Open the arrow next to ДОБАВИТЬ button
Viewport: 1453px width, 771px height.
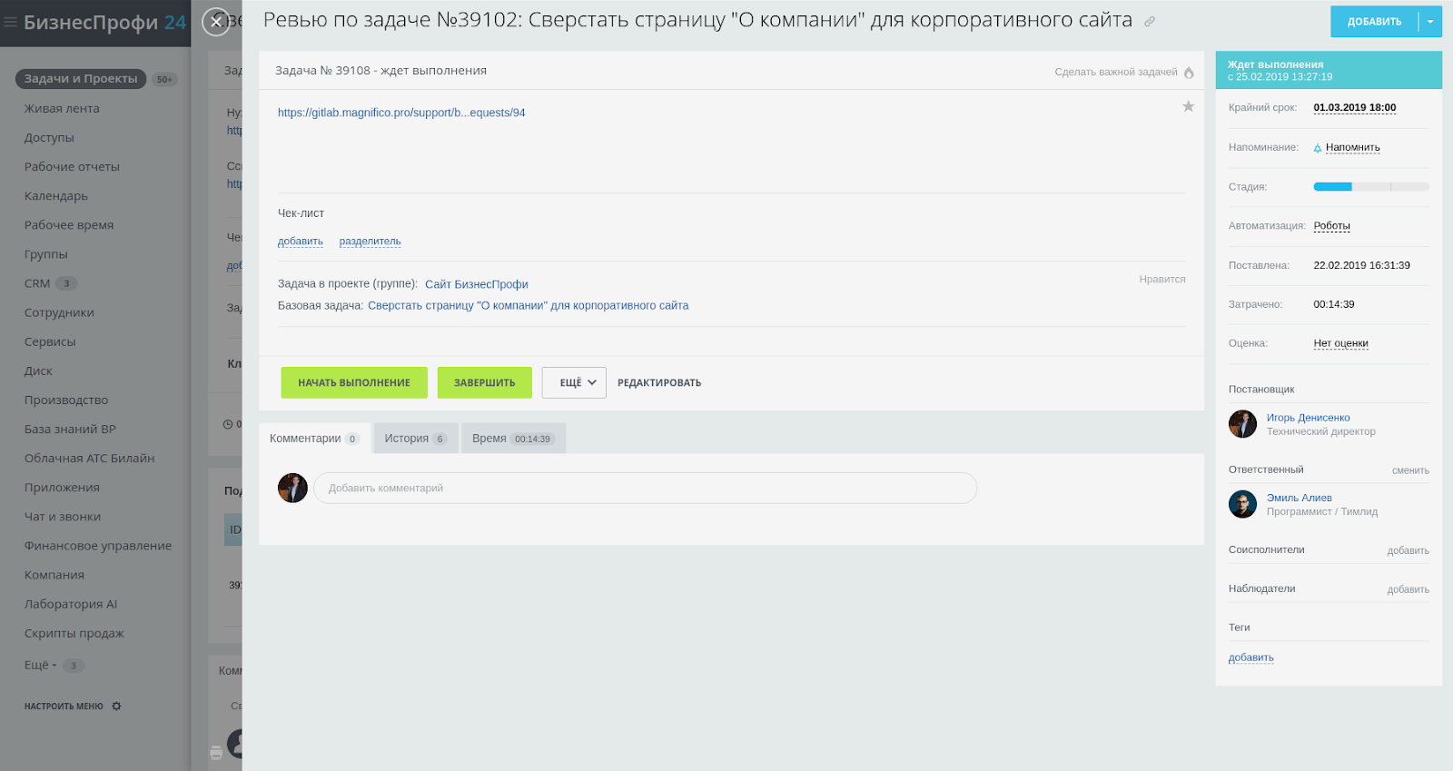click(1430, 22)
